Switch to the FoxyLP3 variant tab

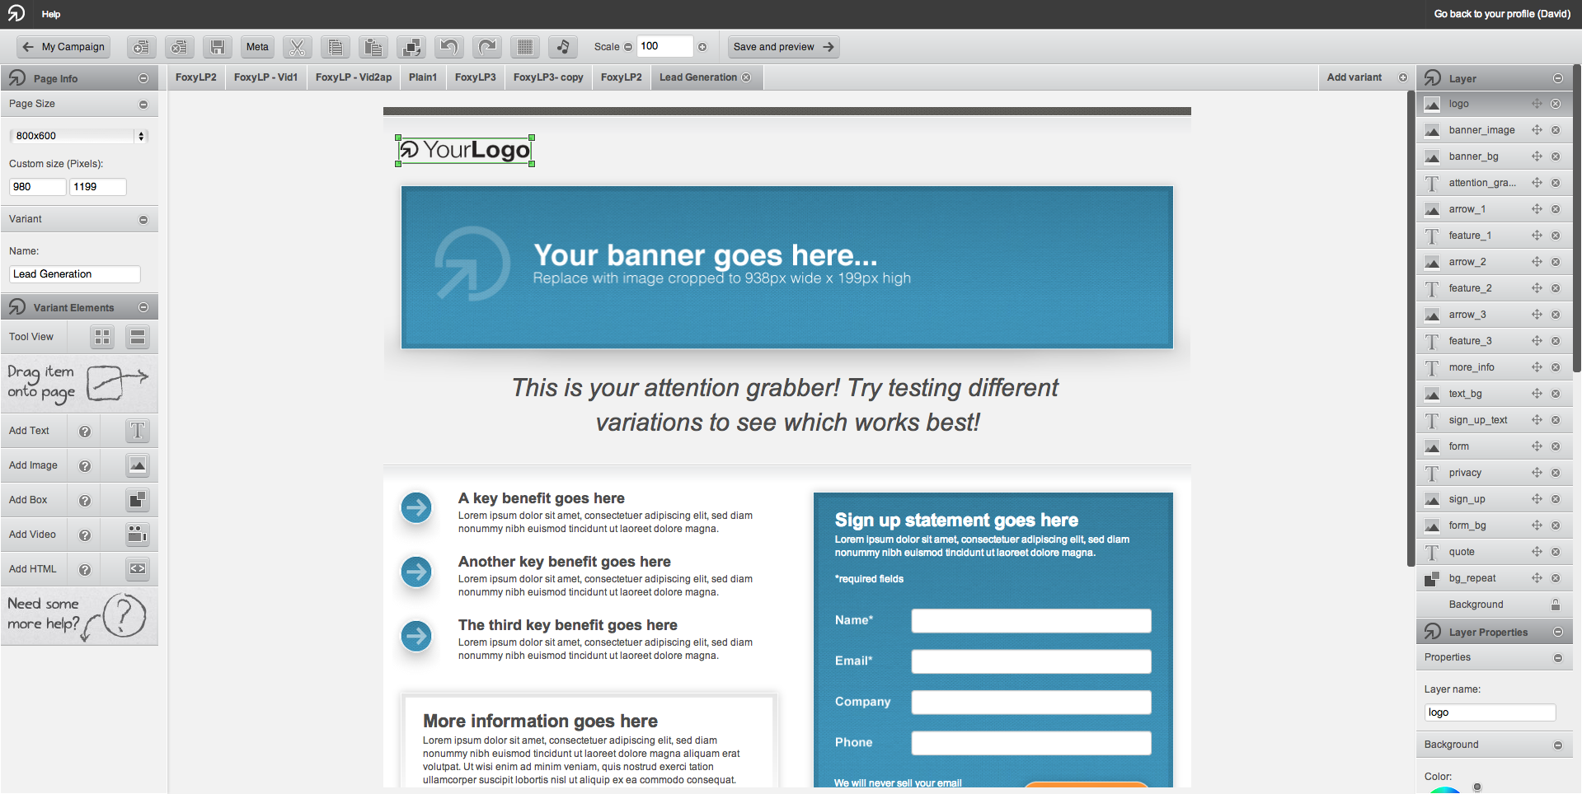pyautogui.click(x=475, y=77)
